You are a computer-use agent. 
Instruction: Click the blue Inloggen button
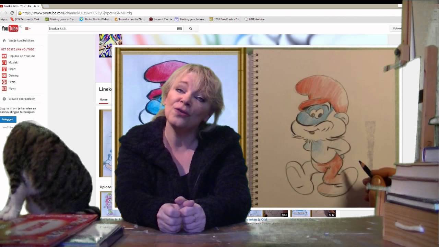[8, 119]
